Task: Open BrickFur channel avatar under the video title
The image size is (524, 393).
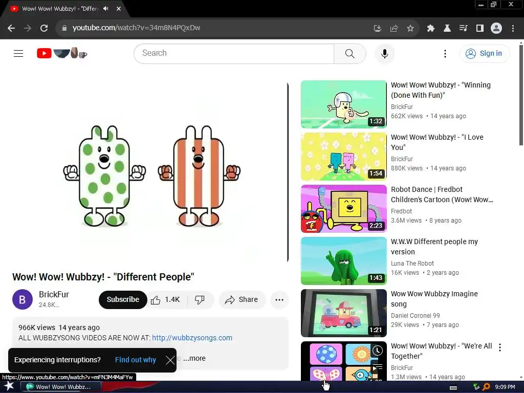Action: [23, 299]
